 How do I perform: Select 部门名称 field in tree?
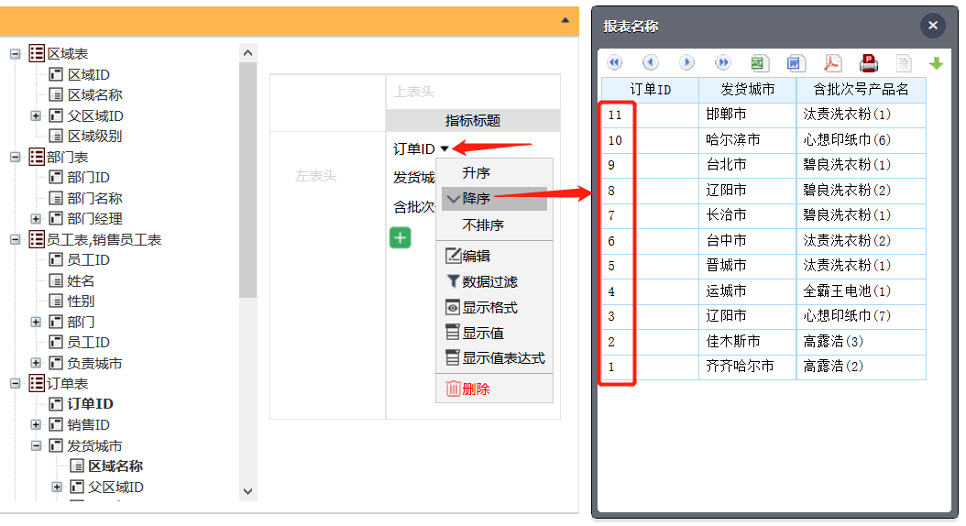click(95, 198)
